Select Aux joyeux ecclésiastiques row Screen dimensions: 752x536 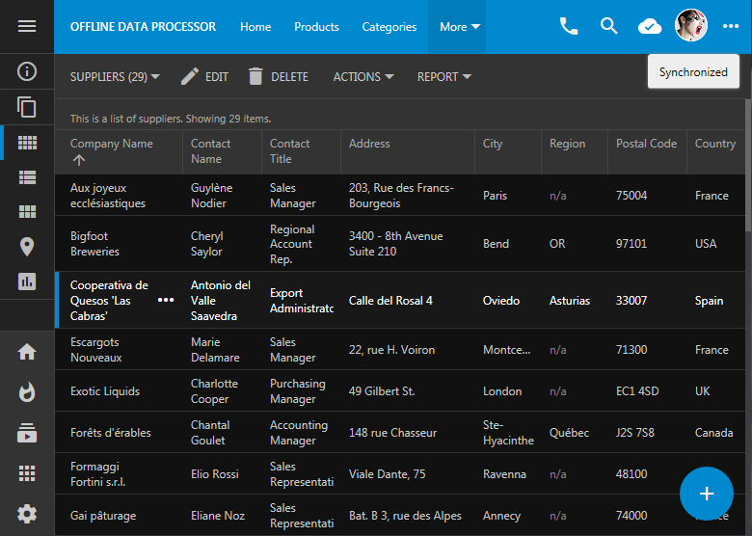[400, 195]
